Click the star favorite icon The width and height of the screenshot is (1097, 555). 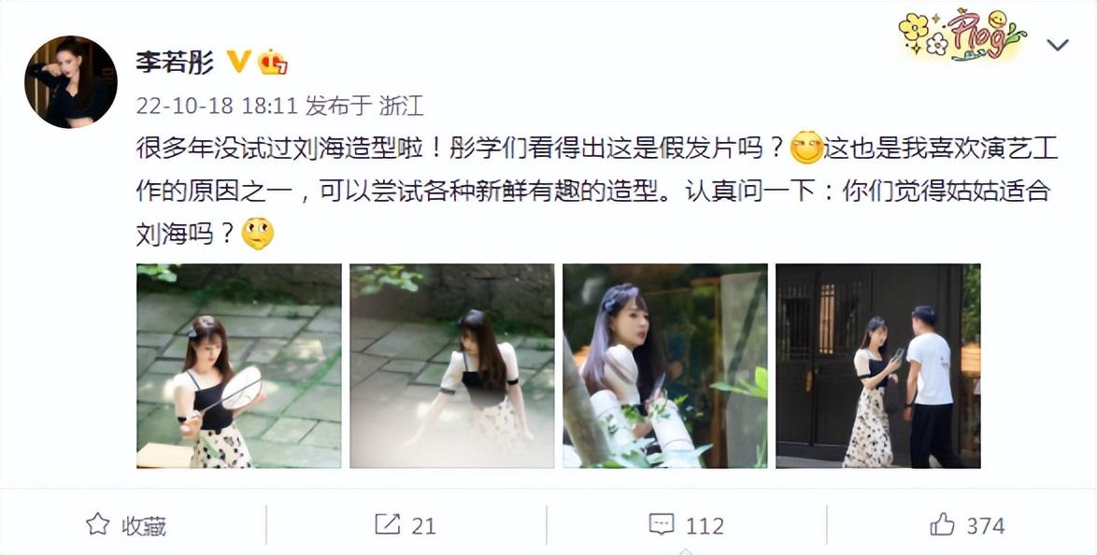coord(98,524)
